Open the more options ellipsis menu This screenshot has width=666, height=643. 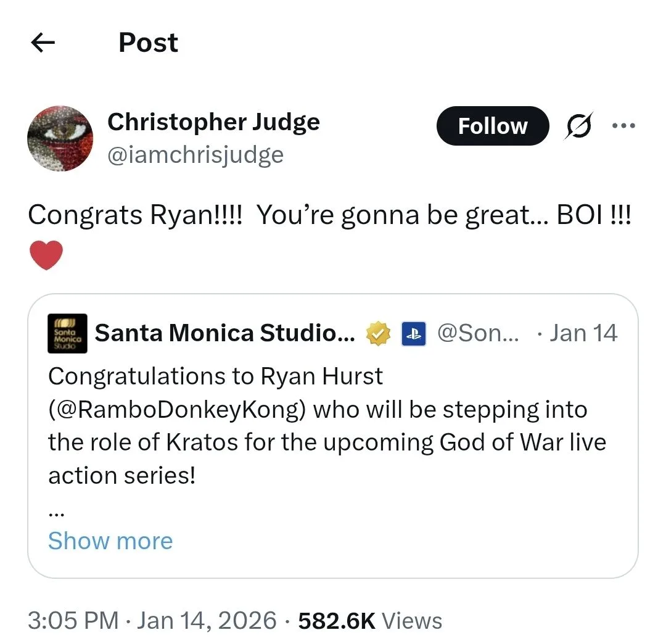(625, 125)
